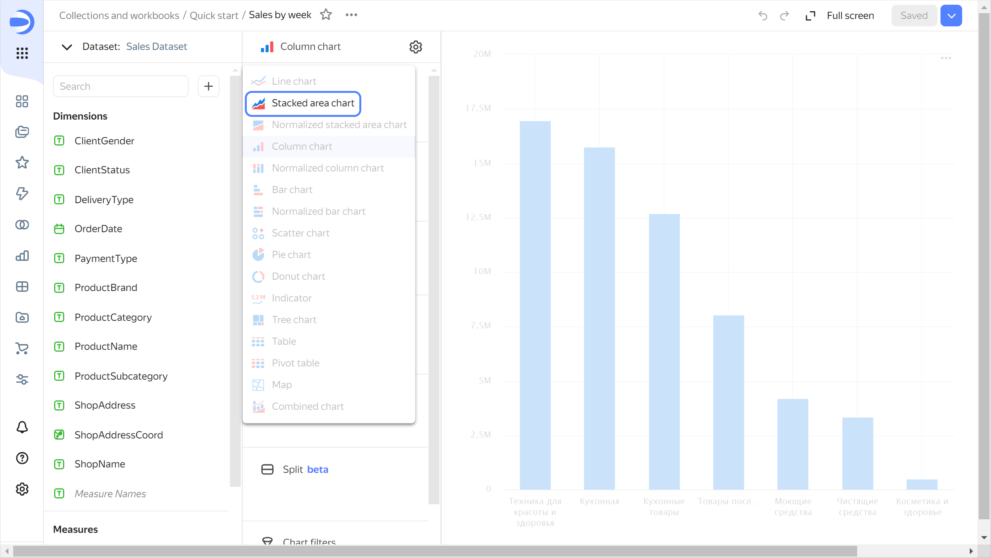Click the dimensions Search field
The image size is (991, 558).
121,86
